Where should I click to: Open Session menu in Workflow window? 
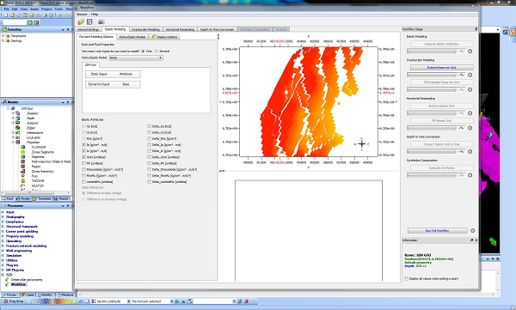82,15
